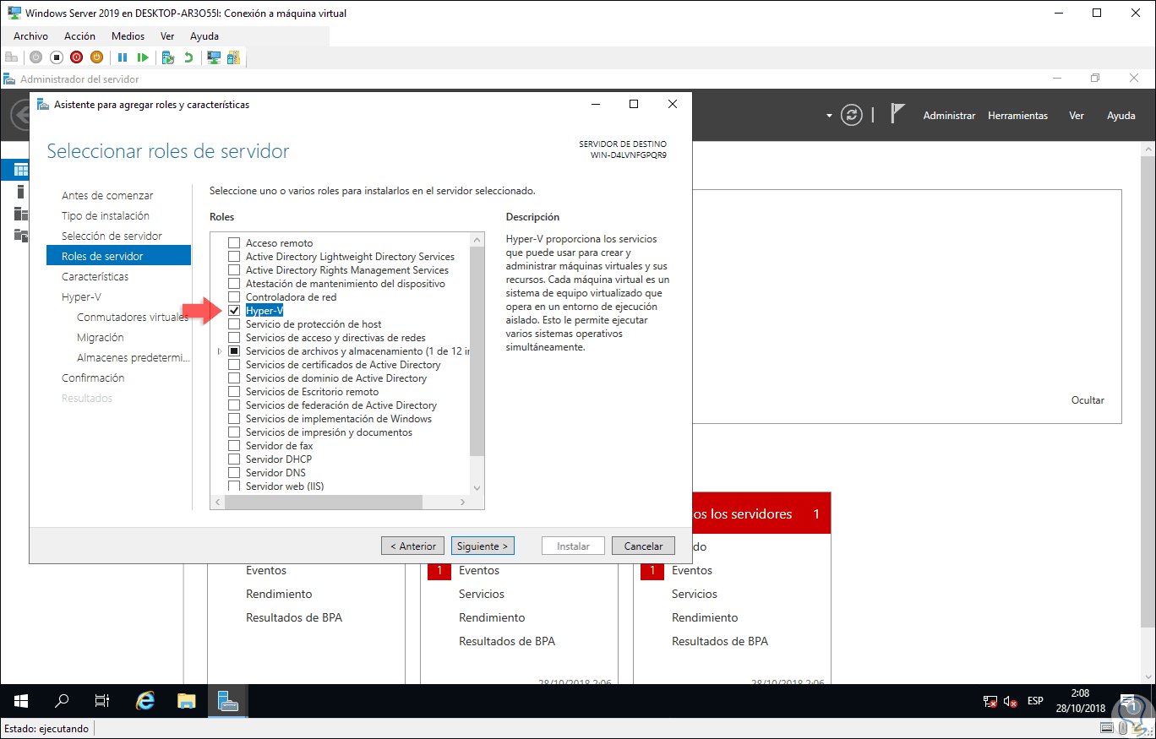Image resolution: width=1156 pixels, height=739 pixels.
Task: Create a checkpoint using the toolbar icon
Action: (168, 57)
